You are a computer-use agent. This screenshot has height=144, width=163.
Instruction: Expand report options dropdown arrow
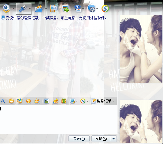(83, 9)
